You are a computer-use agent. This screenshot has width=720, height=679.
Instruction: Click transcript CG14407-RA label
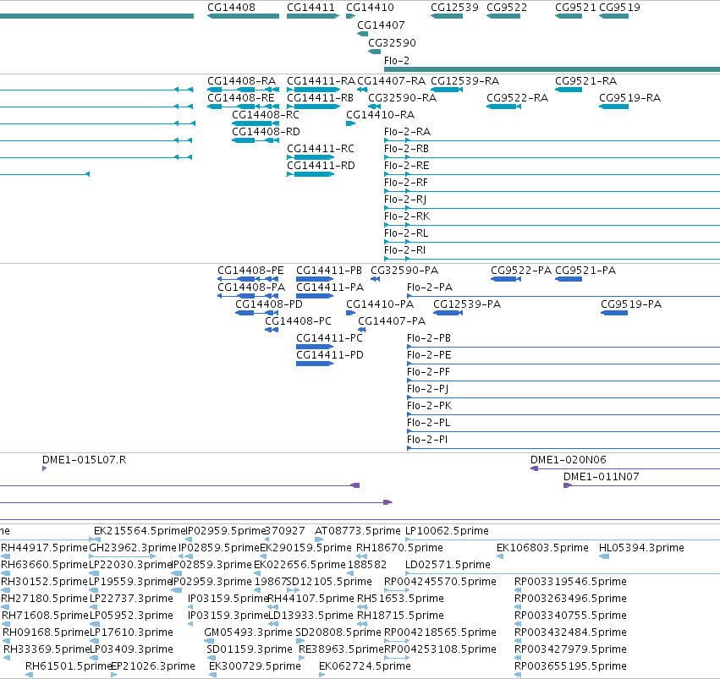391,81
